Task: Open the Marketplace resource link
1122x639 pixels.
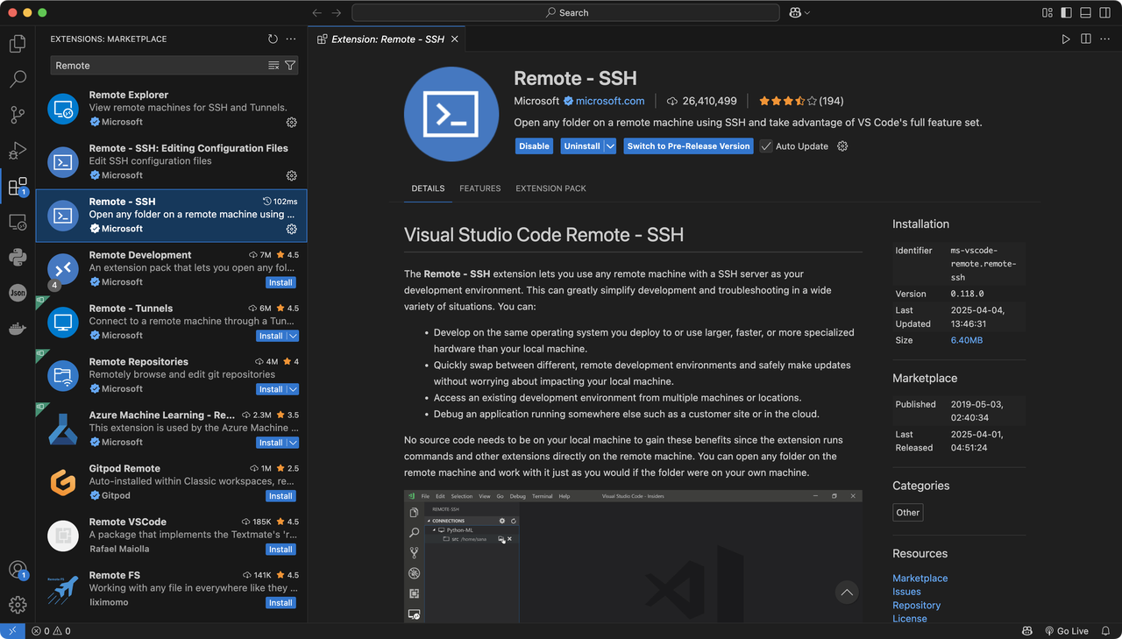Action: [920, 579]
